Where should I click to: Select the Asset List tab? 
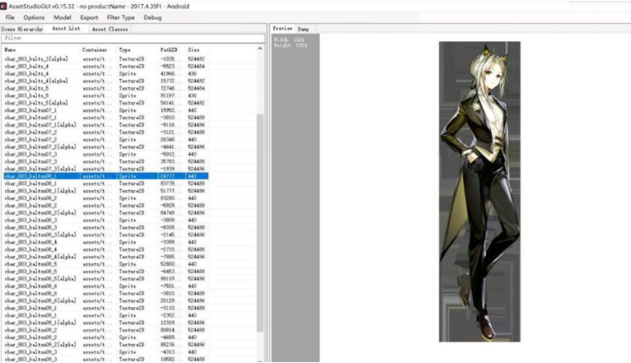pyautogui.click(x=66, y=29)
